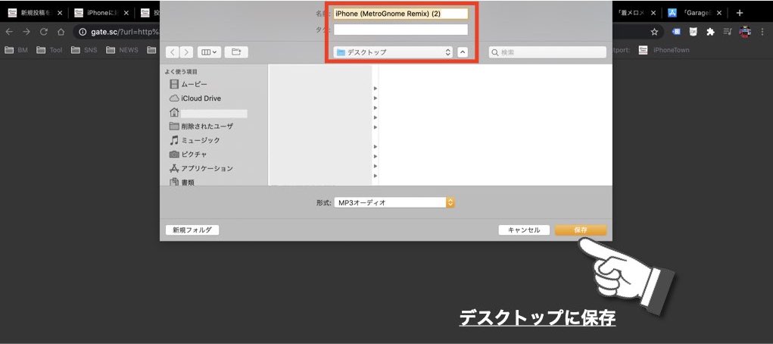Bookmark this page with star icon
The width and height of the screenshot is (773, 344).
654,32
